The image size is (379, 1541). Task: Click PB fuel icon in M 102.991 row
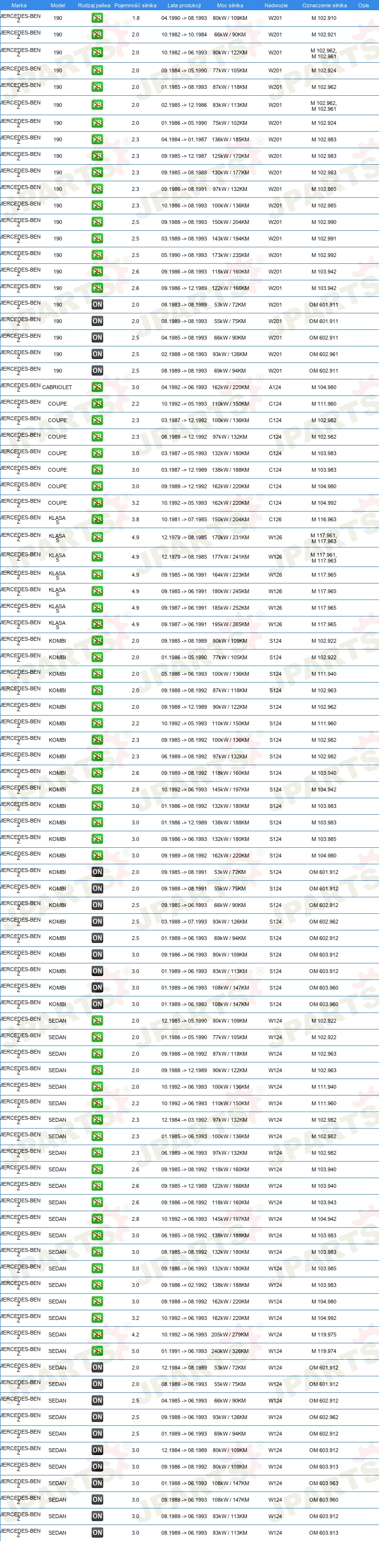pyautogui.click(x=97, y=239)
